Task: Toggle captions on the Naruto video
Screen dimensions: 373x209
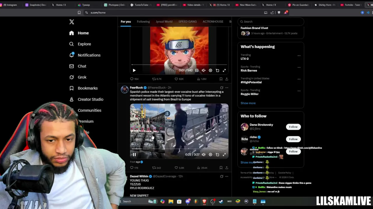Action: [197, 70]
